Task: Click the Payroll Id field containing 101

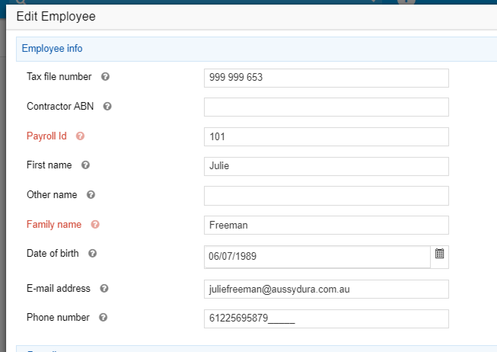Action: [x=326, y=136]
